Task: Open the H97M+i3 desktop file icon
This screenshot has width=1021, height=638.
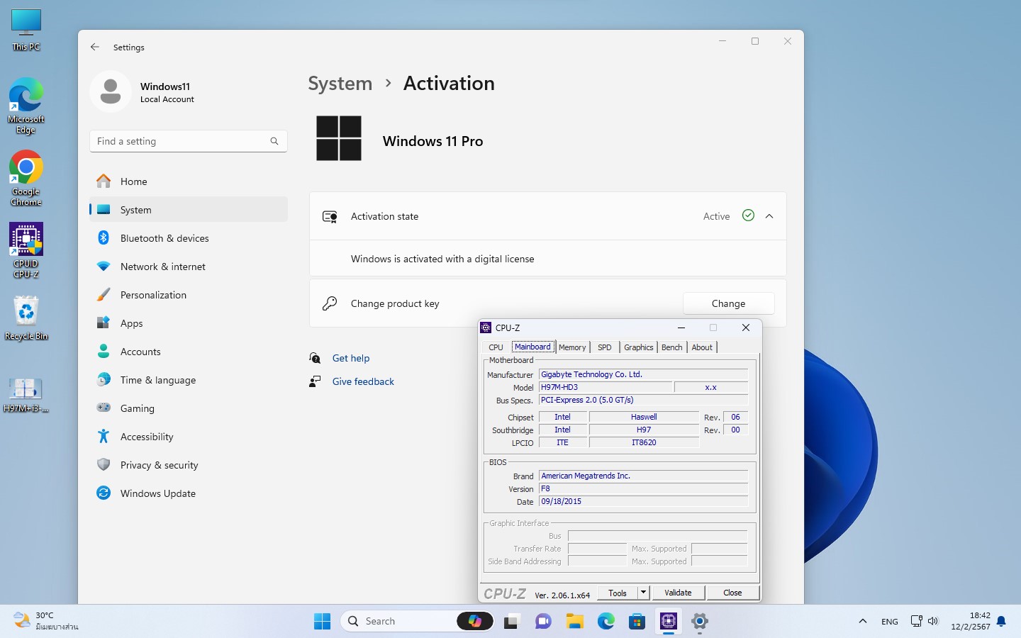Action: pyautogui.click(x=26, y=395)
